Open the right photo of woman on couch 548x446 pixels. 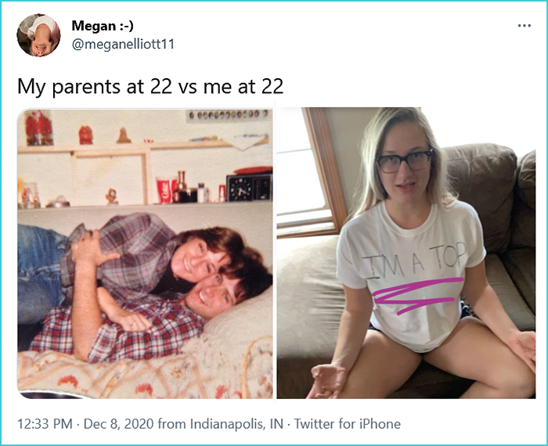click(x=406, y=253)
